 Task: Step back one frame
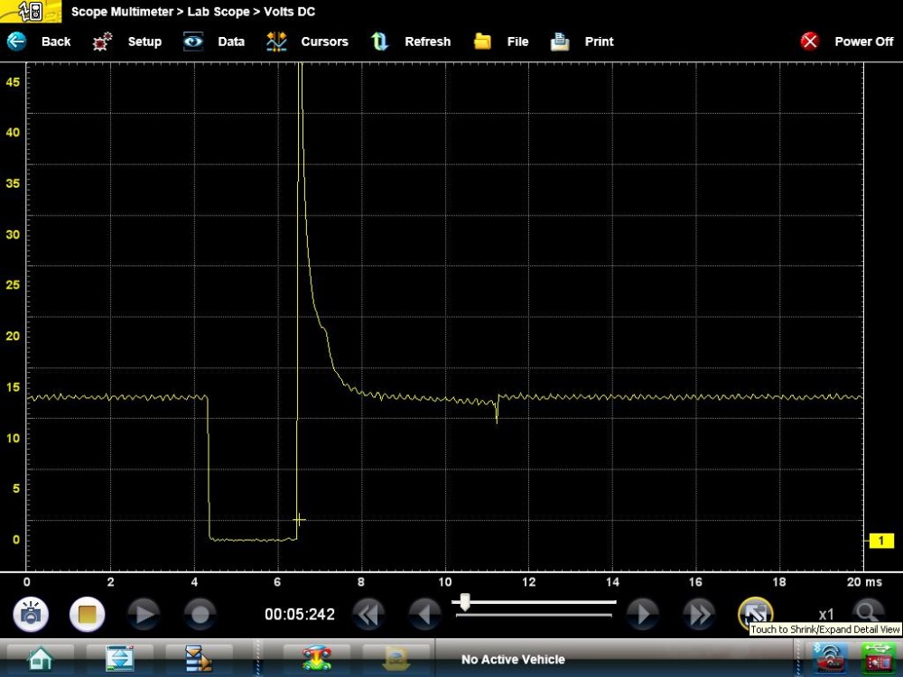pyautogui.click(x=424, y=615)
